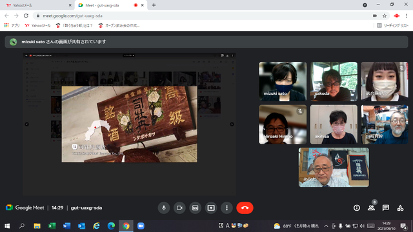Click browser back arrow

pos(7,15)
